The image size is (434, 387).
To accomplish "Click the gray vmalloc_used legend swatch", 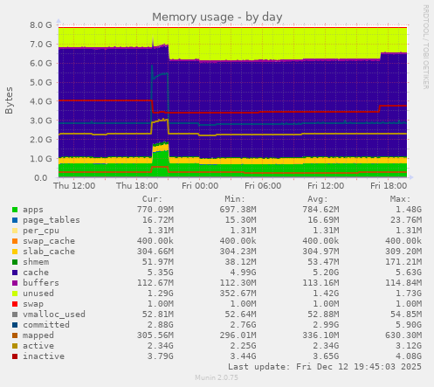I will pos(15,314).
